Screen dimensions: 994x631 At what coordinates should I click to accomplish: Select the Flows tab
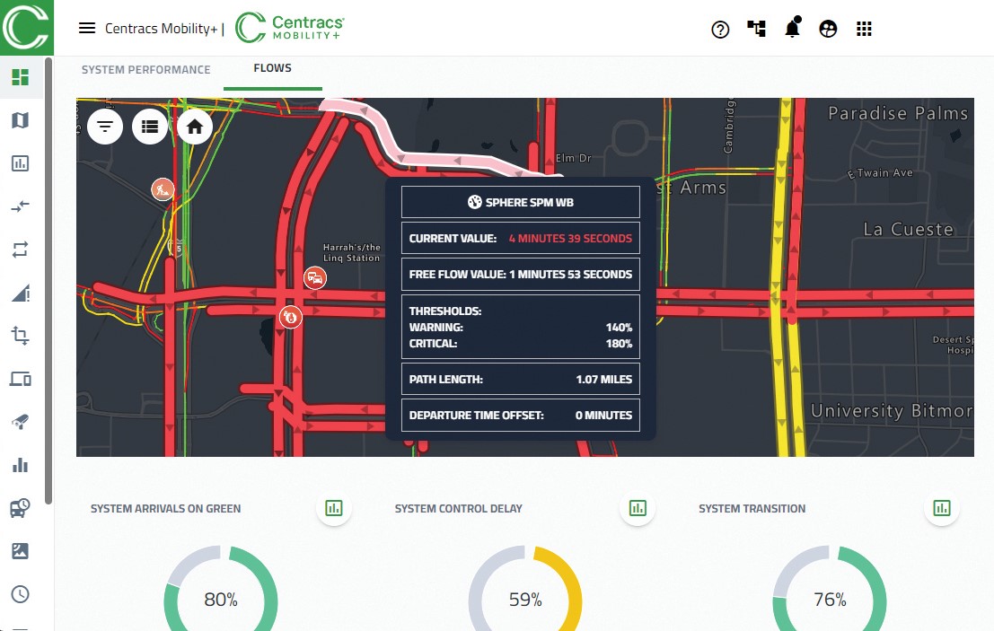272,68
